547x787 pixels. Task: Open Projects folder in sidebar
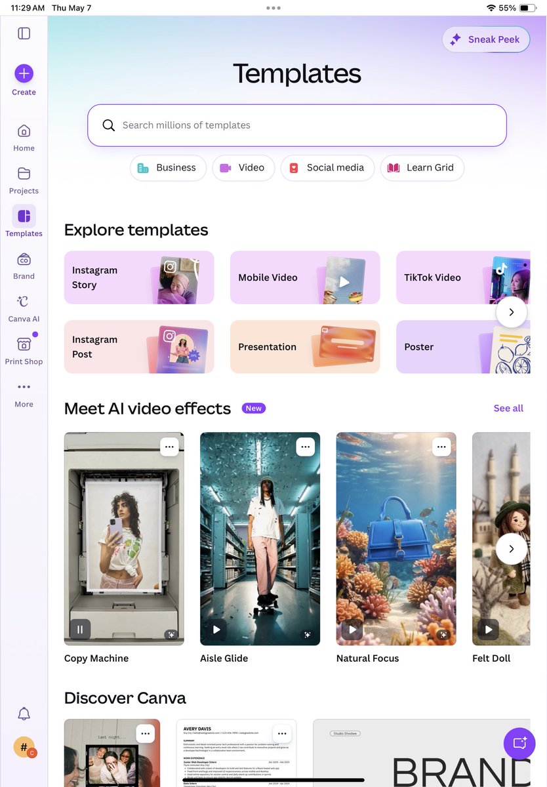click(24, 180)
